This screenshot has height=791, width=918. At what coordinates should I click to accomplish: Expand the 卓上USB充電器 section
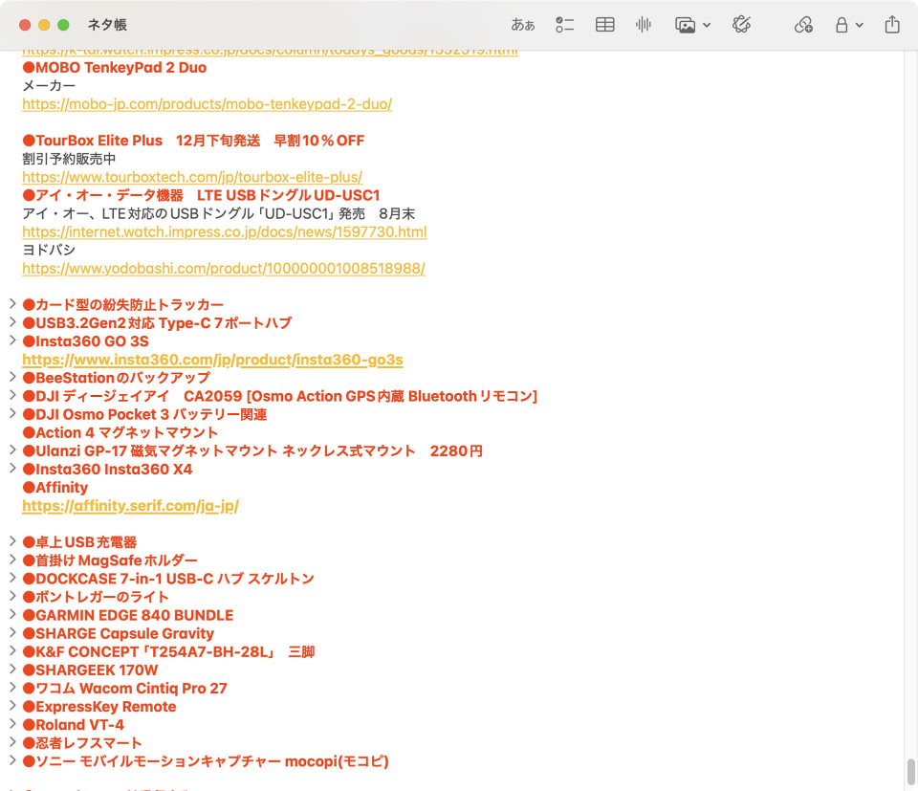tap(12, 541)
